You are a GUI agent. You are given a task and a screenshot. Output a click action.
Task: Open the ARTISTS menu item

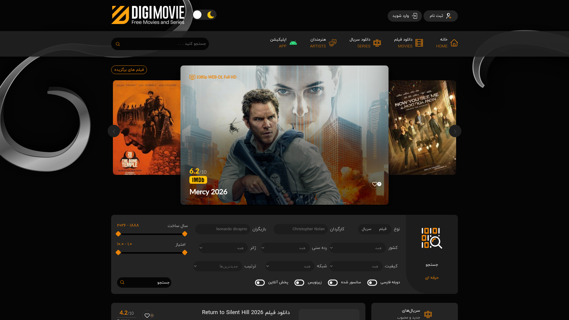[x=318, y=43]
